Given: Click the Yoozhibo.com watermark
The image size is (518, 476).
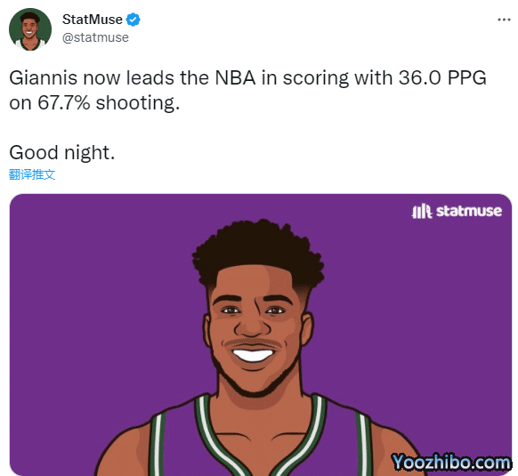Looking at the screenshot, I should click(x=451, y=462).
